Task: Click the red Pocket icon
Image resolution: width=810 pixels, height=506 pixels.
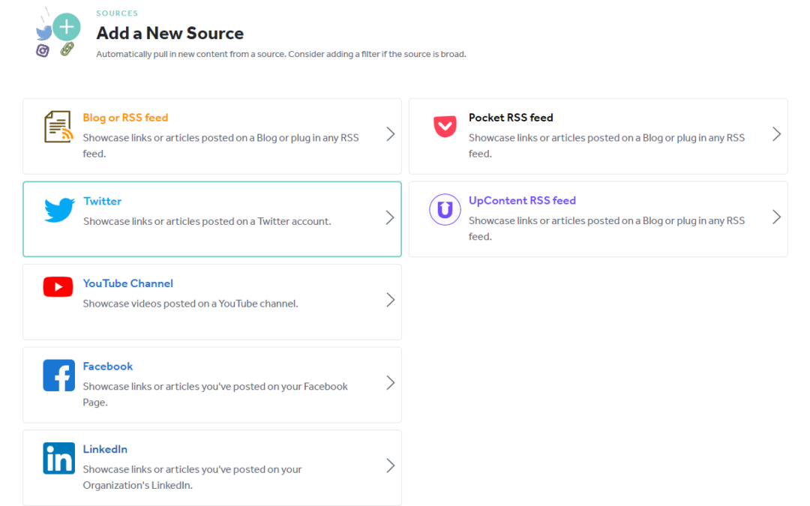Action: pos(445,126)
